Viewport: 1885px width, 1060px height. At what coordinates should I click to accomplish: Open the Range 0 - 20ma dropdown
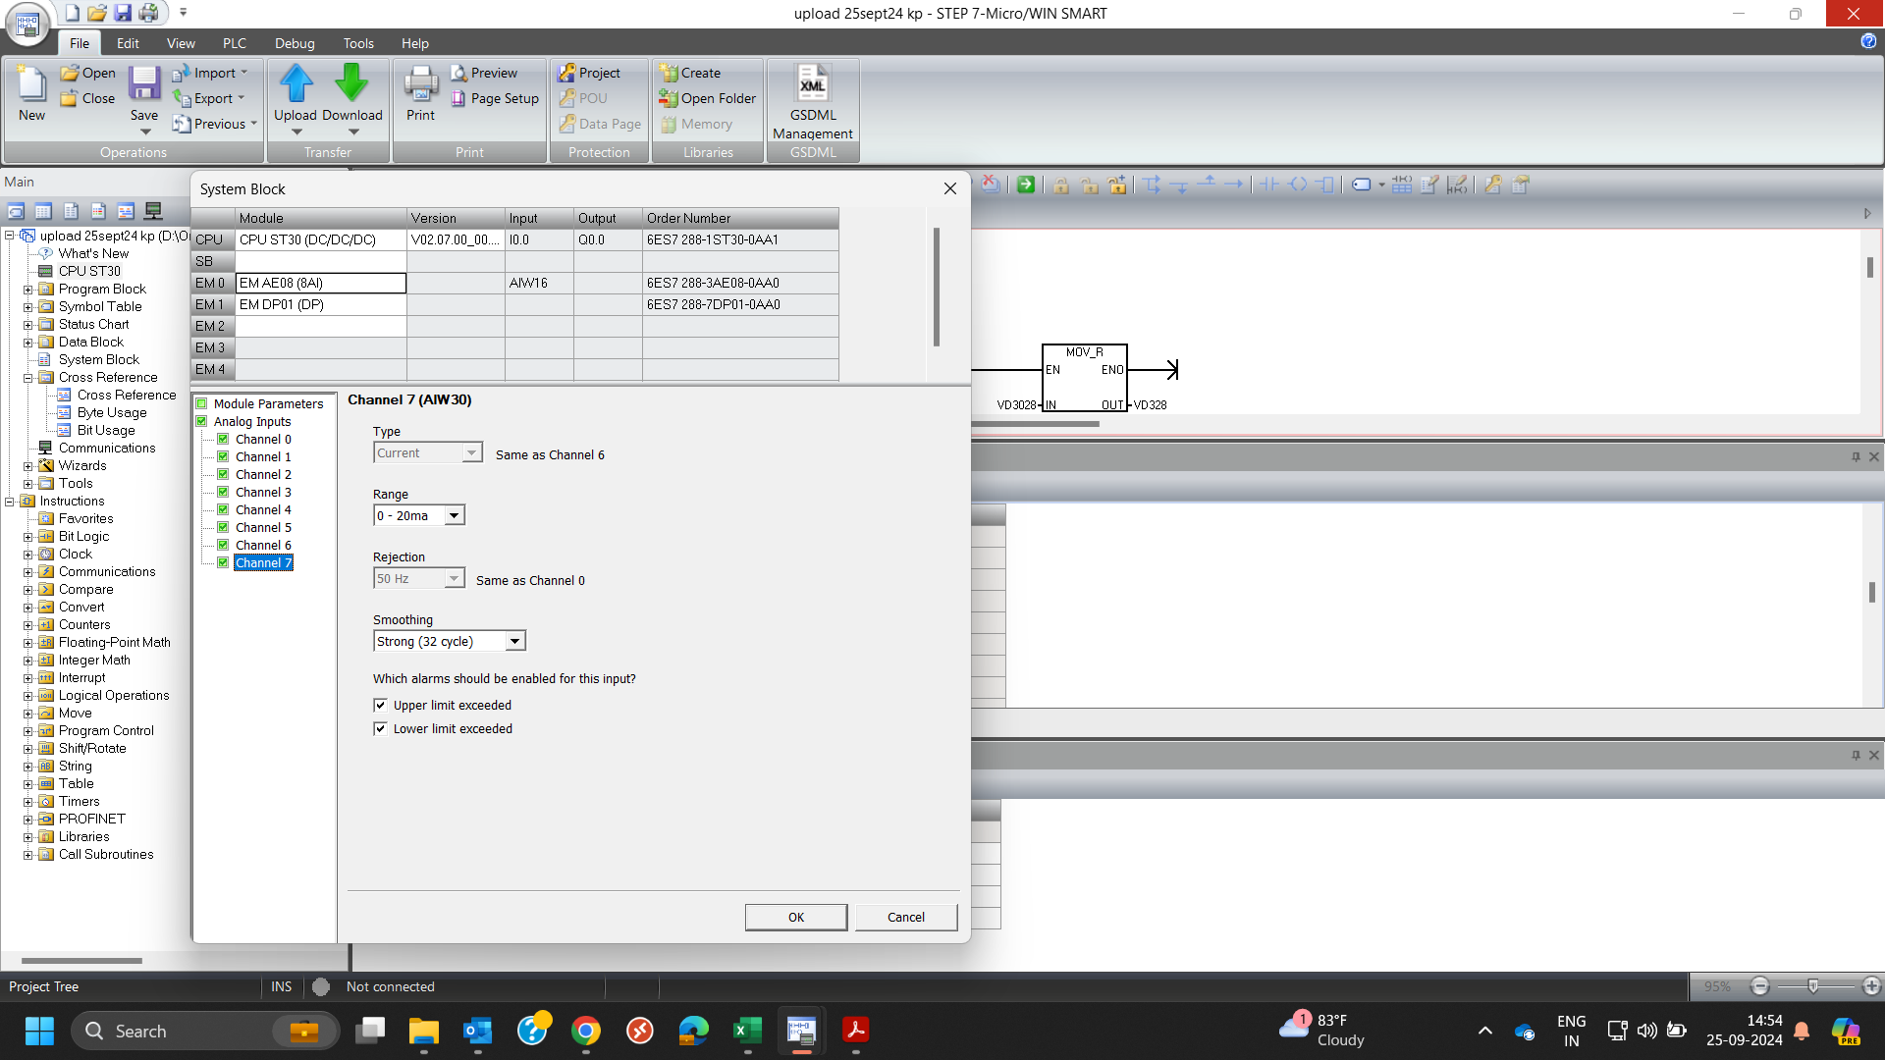point(454,516)
